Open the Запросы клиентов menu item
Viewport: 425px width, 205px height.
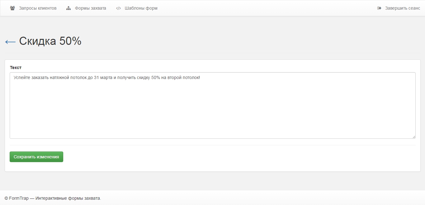coord(38,8)
